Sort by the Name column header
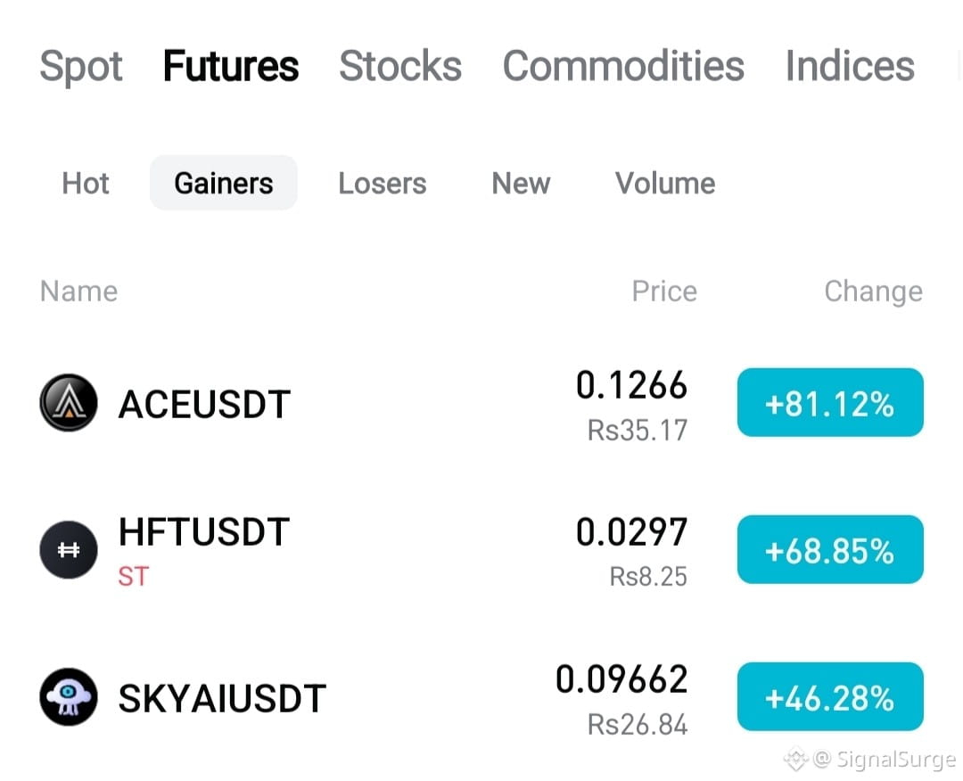This screenshot has height=781, width=963. [x=78, y=291]
